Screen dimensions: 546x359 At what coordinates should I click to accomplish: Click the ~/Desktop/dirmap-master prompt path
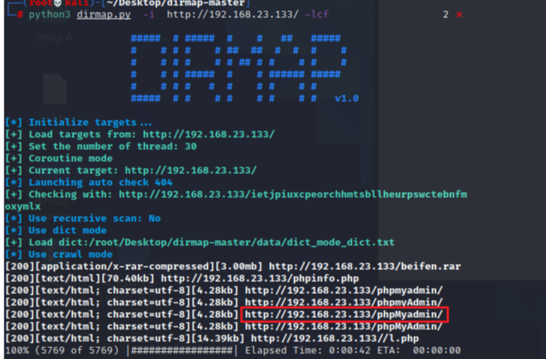(x=175, y=3)
